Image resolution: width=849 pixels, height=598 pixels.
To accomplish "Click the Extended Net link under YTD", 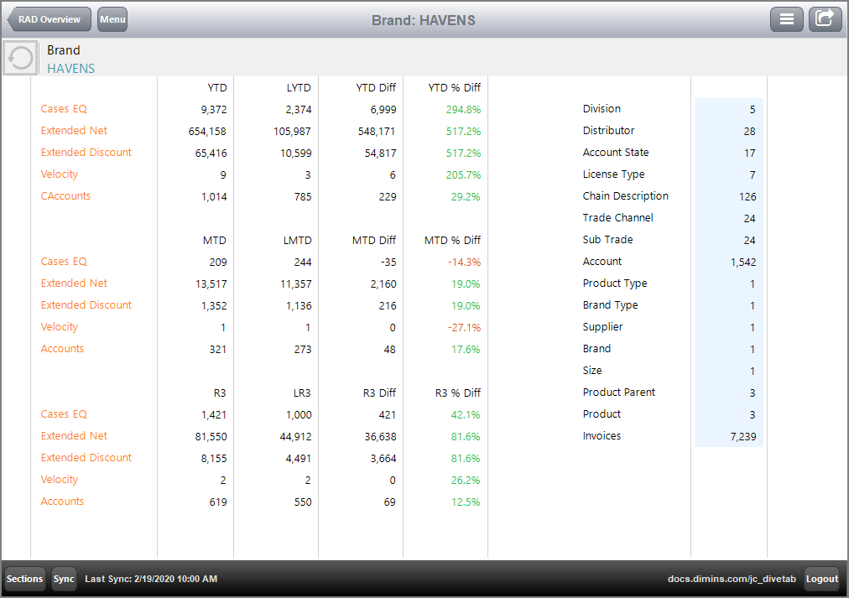I will click(x=76, y=130).
